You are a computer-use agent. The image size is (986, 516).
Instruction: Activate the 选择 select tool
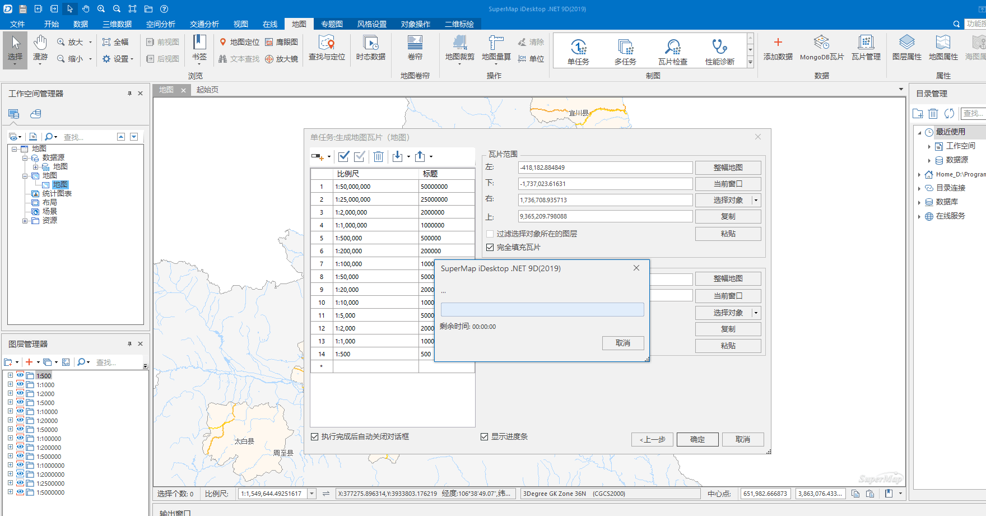15,50
